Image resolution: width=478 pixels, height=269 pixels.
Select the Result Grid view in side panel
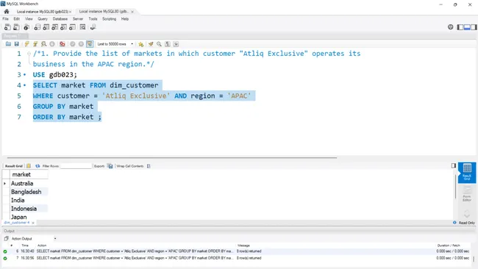click(467, 173)
